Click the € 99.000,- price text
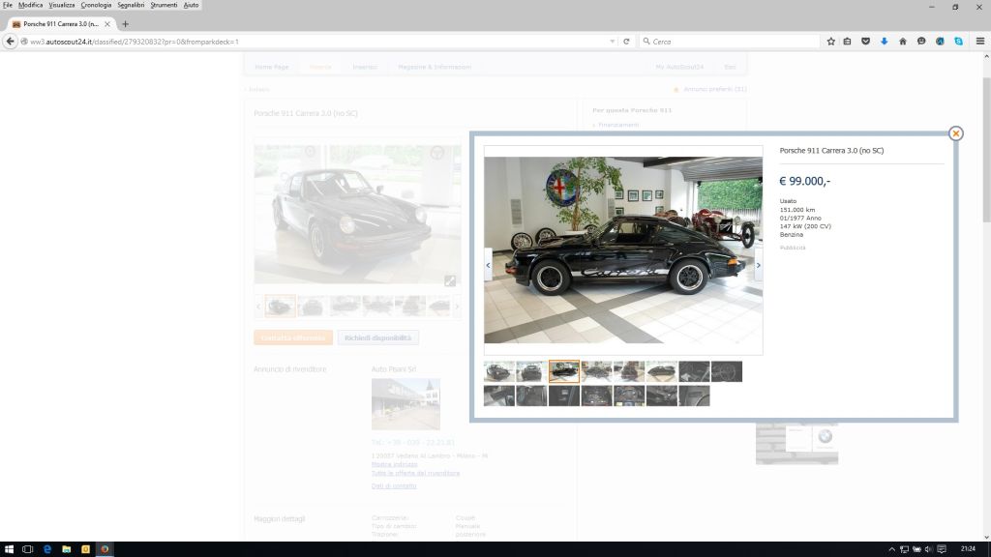 804,181
